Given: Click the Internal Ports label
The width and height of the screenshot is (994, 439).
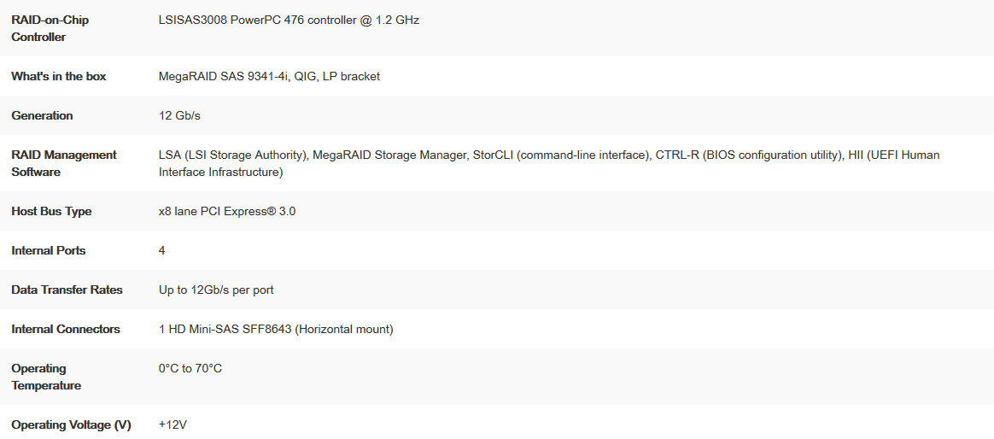Looking at the screenshot, I should click(49, 250).
